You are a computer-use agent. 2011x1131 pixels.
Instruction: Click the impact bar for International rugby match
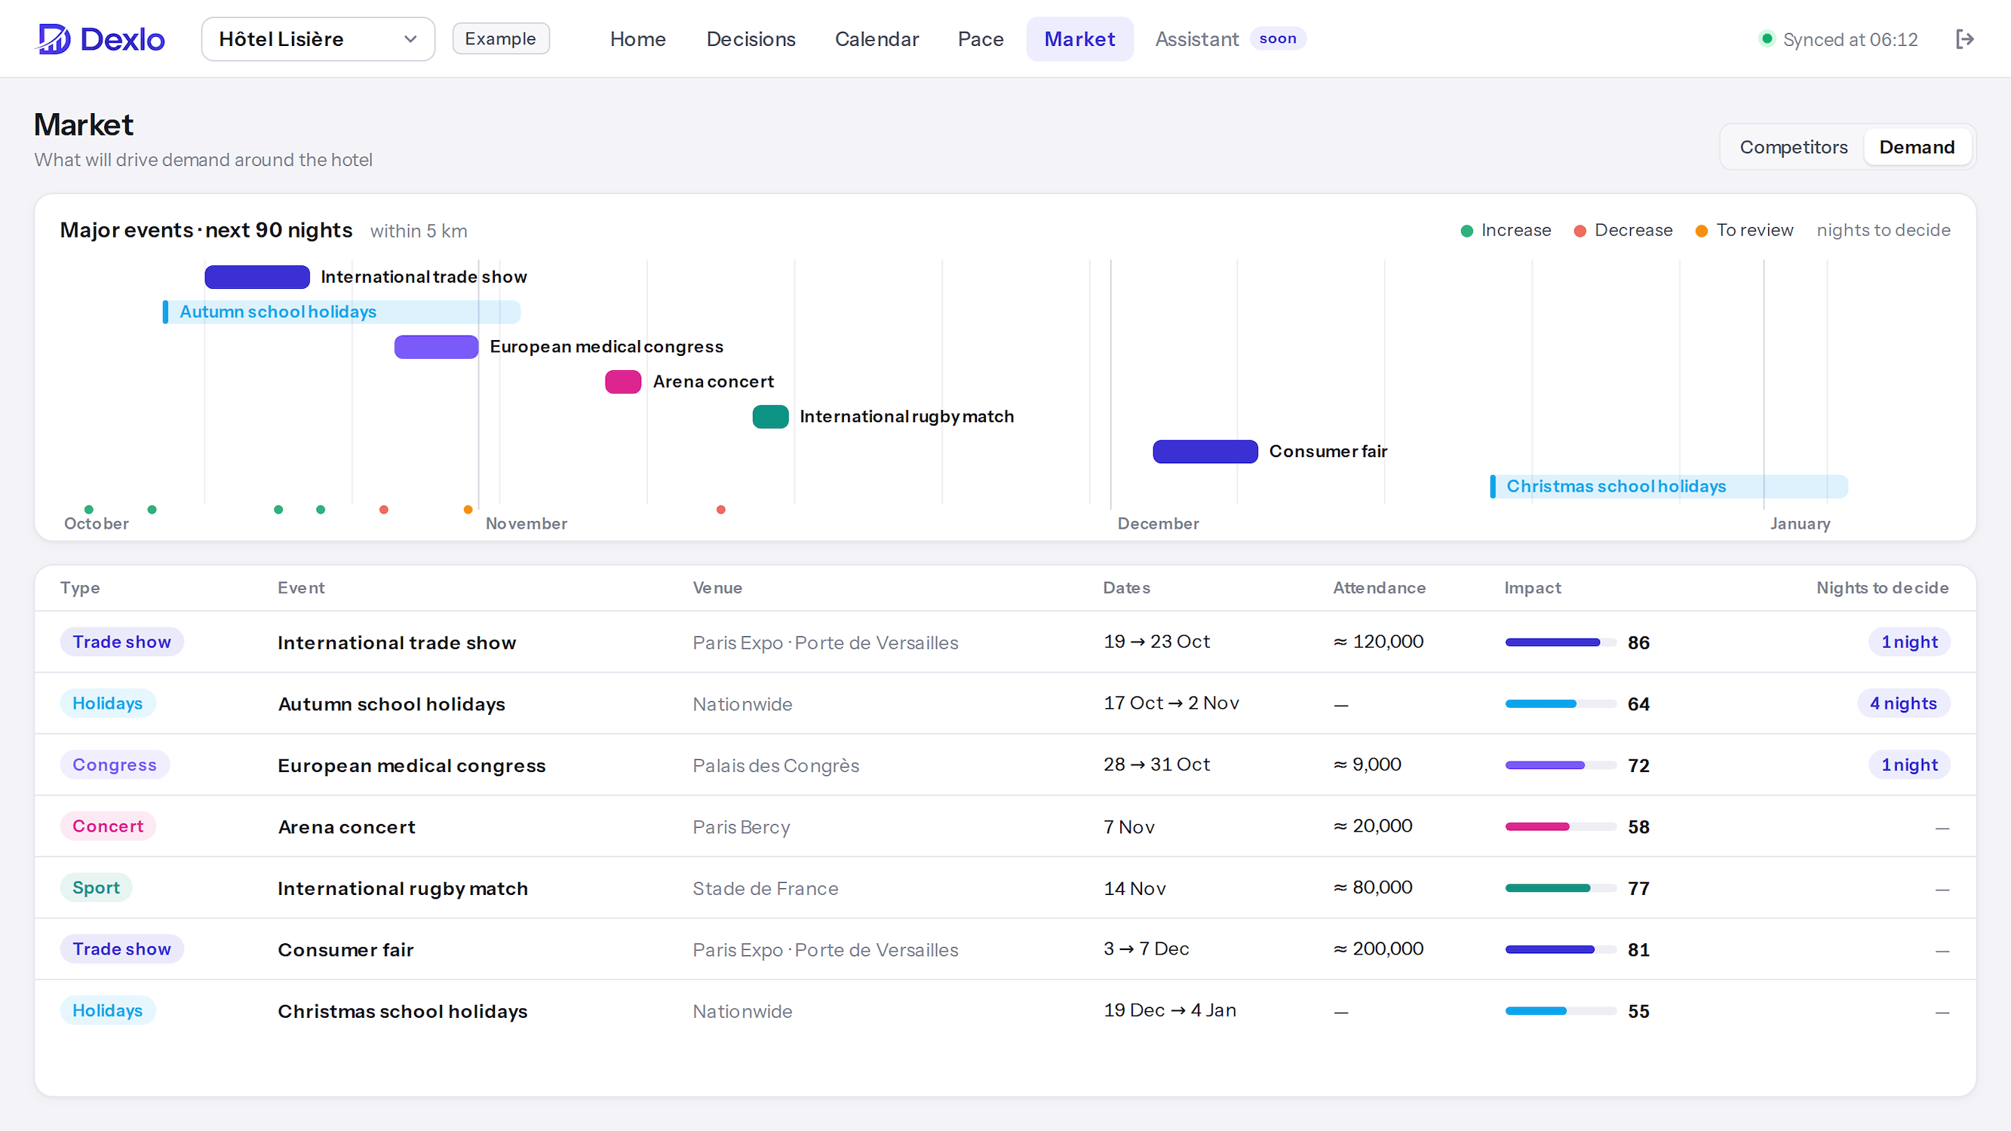(x=1560, y=888)
